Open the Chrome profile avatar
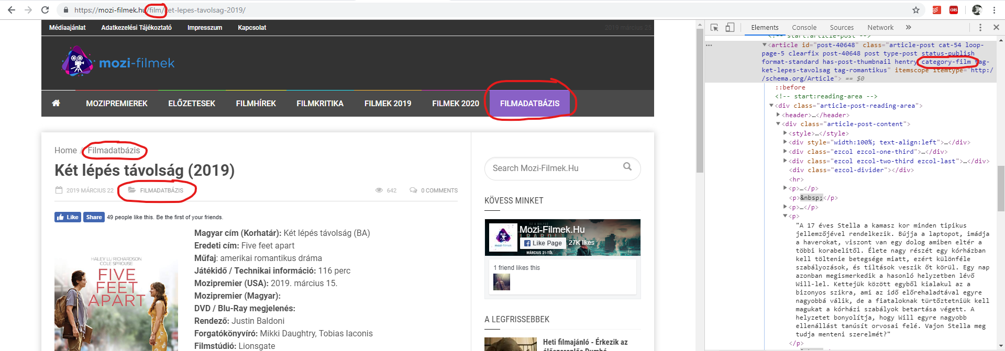 pos(977,10)
